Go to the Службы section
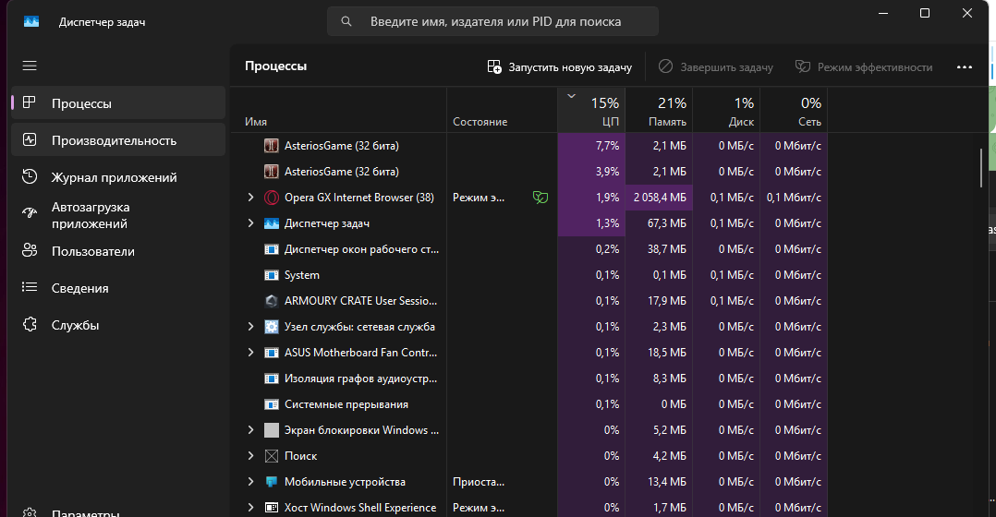The height and width of the screenshot is (517, 996). tap(75, 325)
